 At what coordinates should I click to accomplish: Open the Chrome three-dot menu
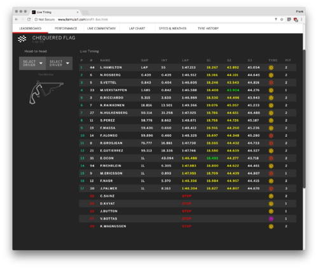301,19
